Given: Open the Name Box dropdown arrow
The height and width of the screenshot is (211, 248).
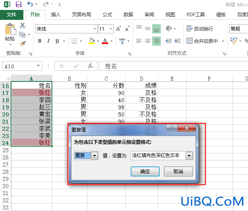Looking at the screenshot, I should [38, 66].
